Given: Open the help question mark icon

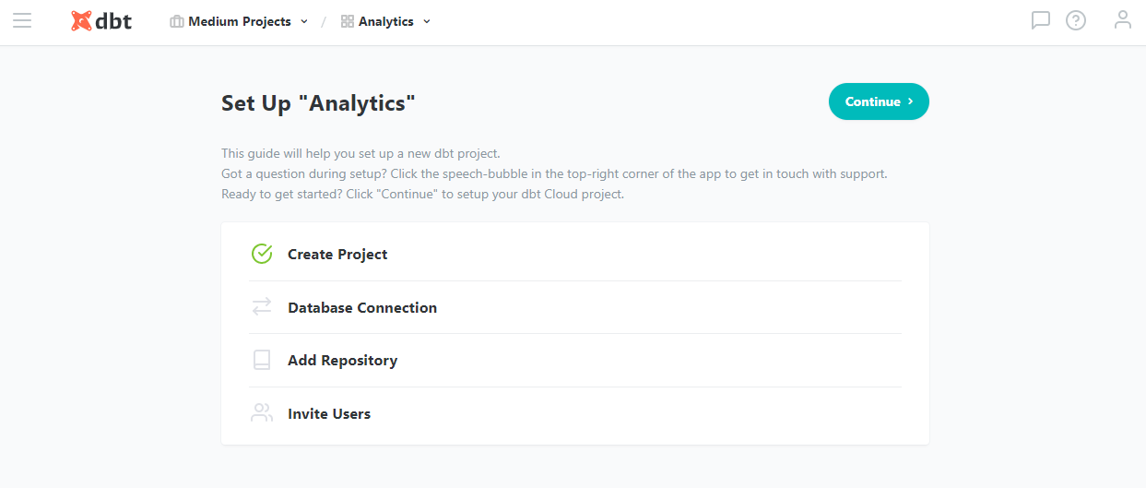Looking at the screenshot, I should coord(1076,20).
